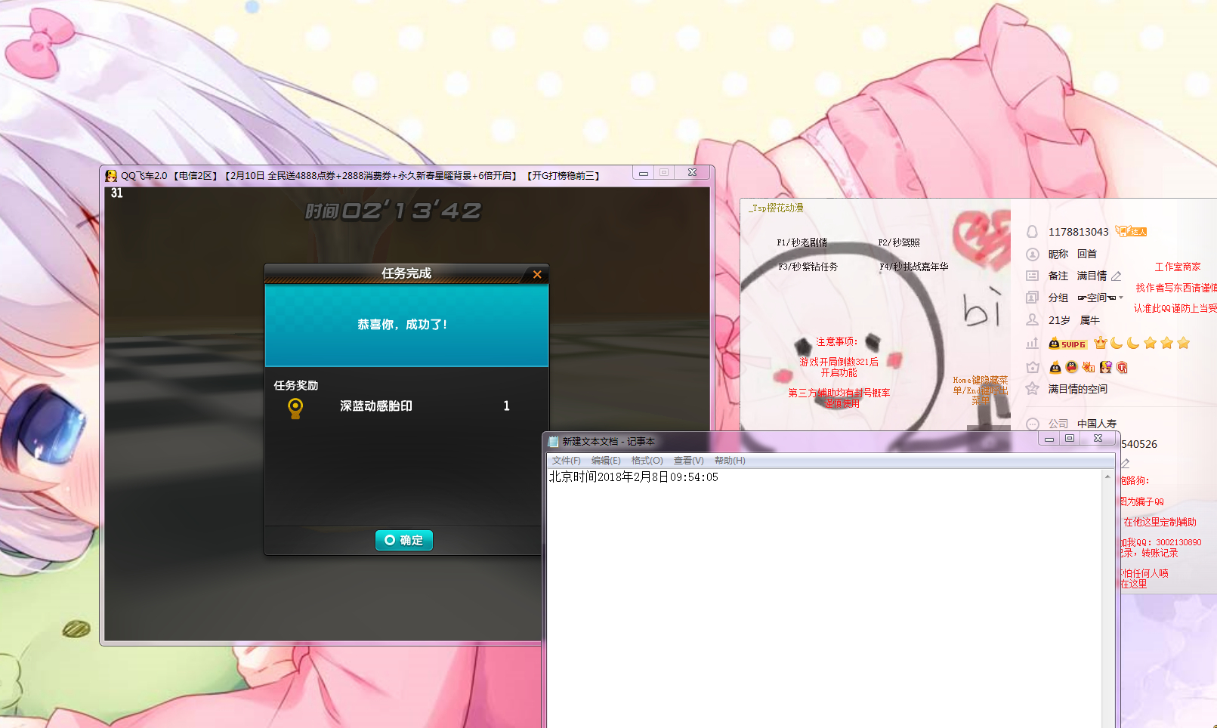The image size is (1217, 728).
Task: Open the 分组 空间 dropdown arrow
Action: click(x=1121, y=298)
